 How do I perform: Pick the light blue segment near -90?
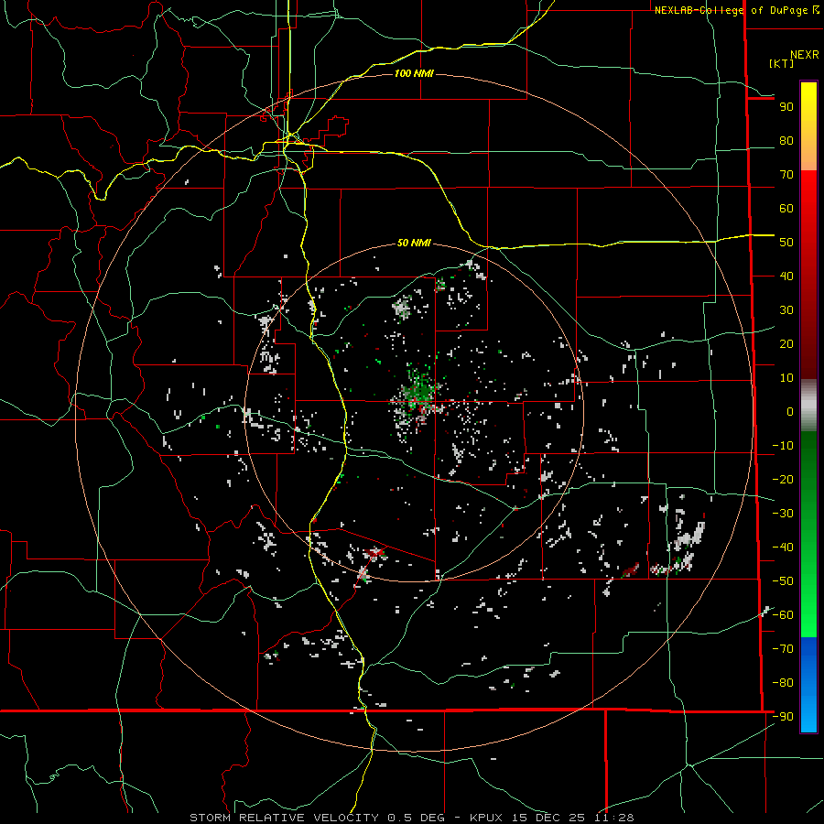808,715
